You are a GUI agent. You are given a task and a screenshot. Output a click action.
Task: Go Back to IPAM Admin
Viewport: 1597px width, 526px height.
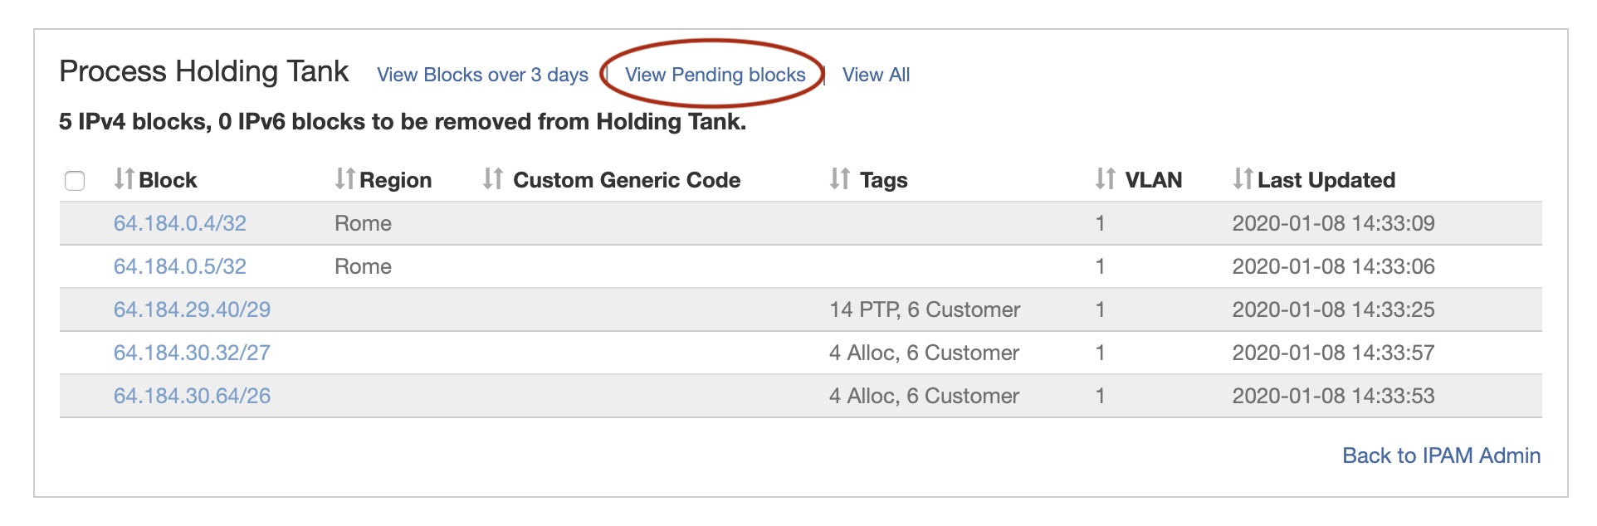tap(1441, 455)
